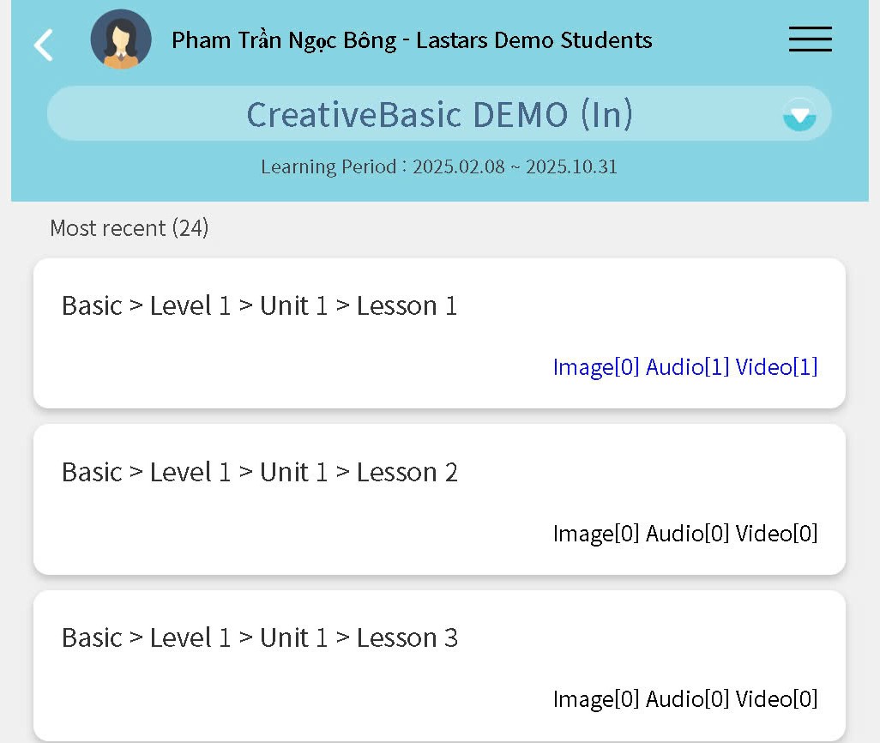Open Audio[1] for Lesson 1
This screenshot has height=743, width=880.
tap(687, 367)
